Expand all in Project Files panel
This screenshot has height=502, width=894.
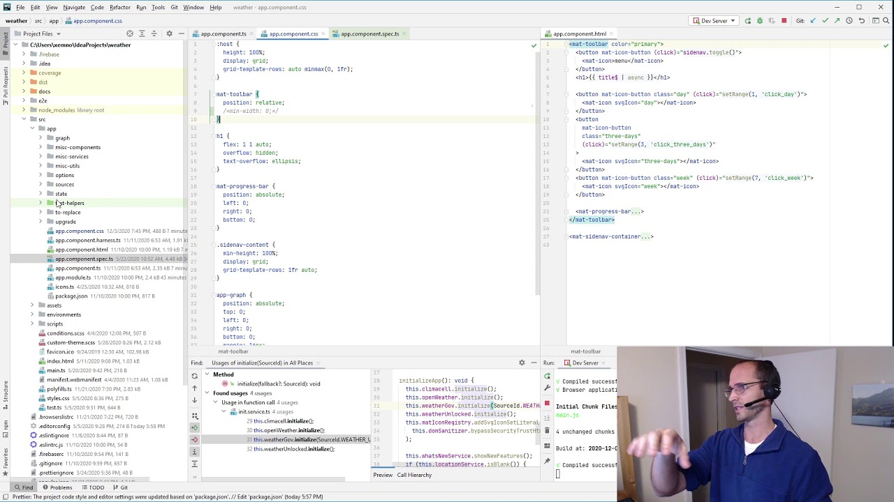coord(142,33)
